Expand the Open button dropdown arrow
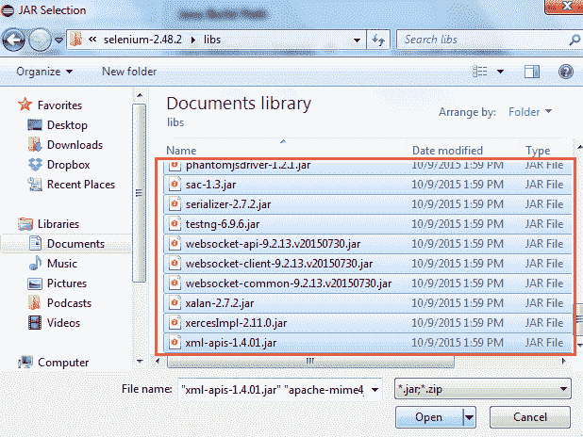Image resolution: width=583 pixels, height=437 pixels. pos(469,418)
